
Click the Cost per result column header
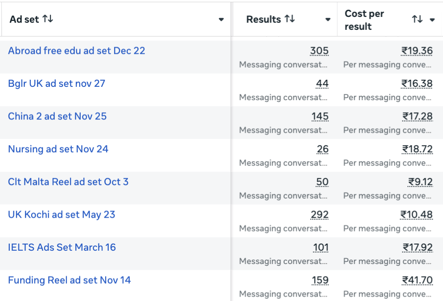pos(365,20)
